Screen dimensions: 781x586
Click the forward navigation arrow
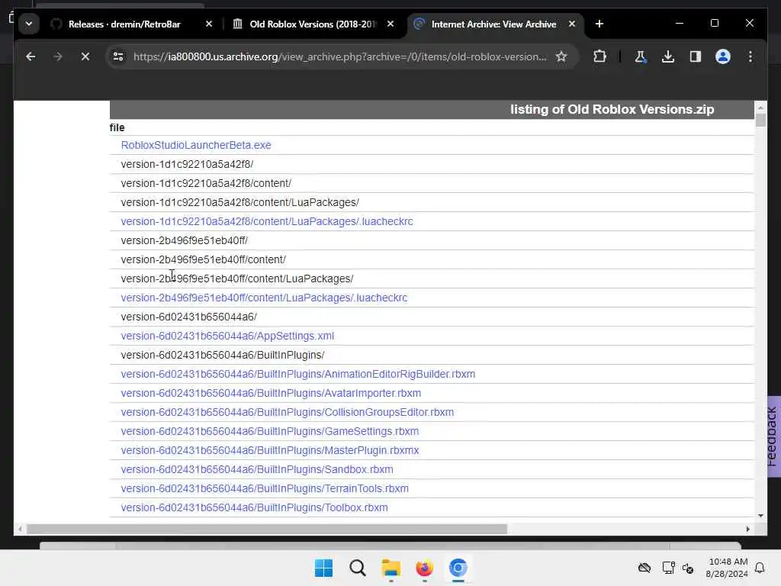[x=58, y=56]
